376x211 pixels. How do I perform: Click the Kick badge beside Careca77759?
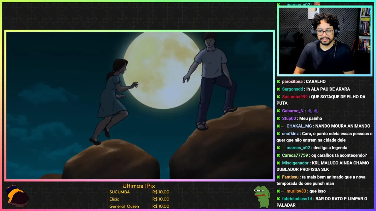(x=278, y=155)
